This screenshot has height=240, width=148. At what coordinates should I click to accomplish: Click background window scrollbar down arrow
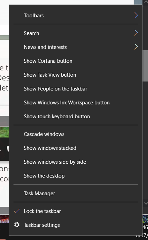pos(146,203)
